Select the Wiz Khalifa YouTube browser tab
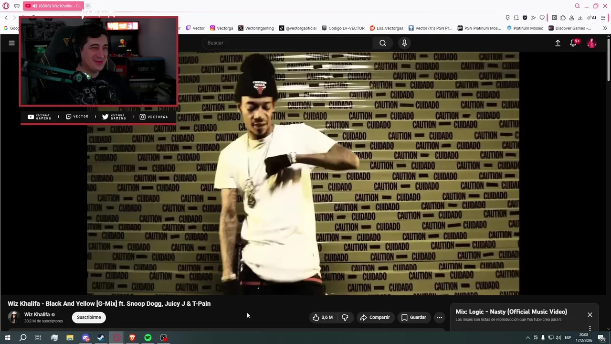 (x=53, y=6)
